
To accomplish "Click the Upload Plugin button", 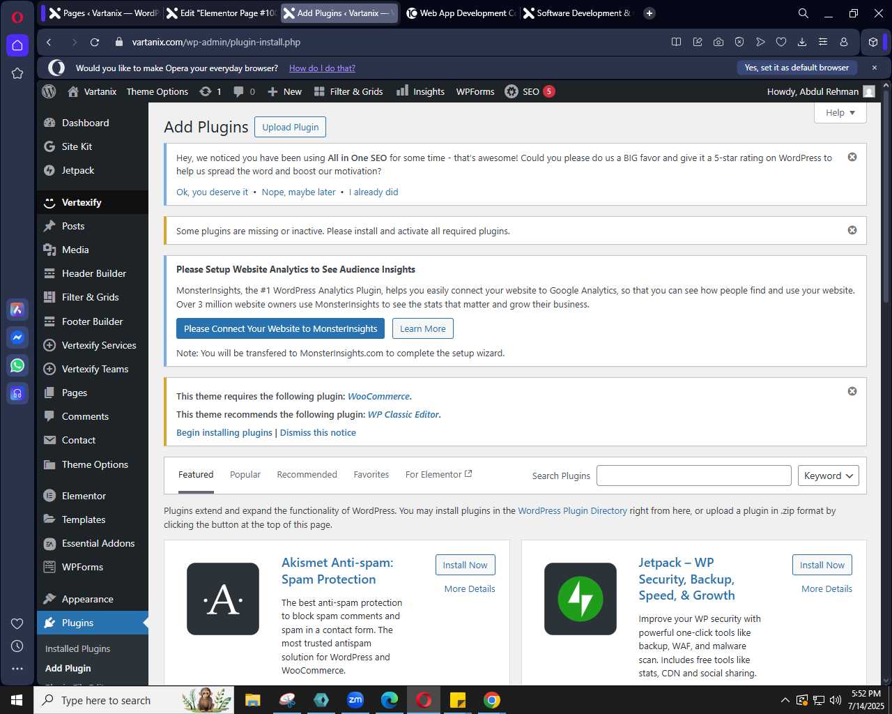I will click(291, 127).
